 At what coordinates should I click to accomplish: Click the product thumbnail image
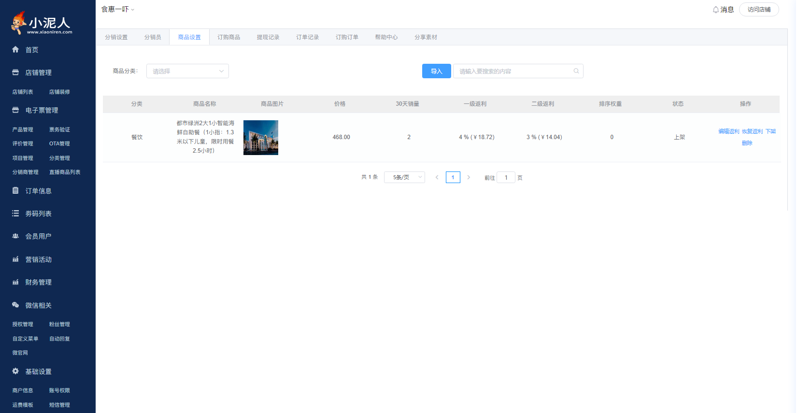click(261, 138)
